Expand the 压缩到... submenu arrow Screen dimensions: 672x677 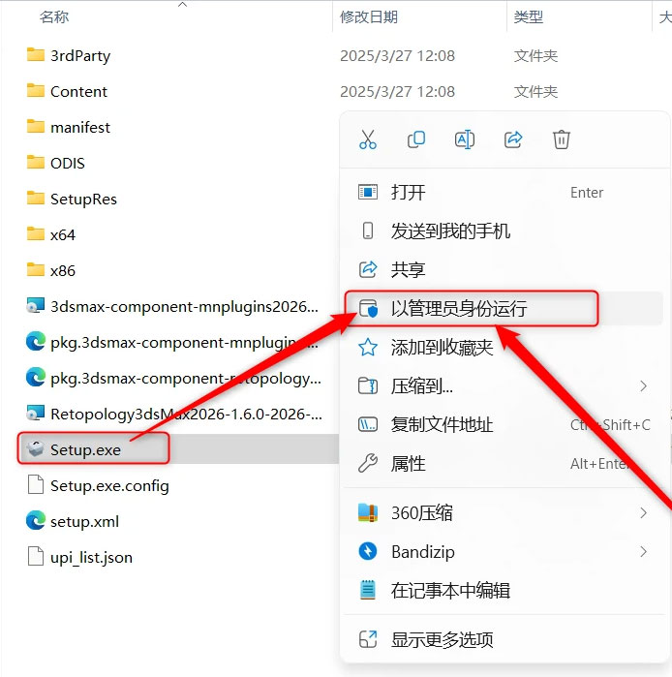[x=644, y=385]
